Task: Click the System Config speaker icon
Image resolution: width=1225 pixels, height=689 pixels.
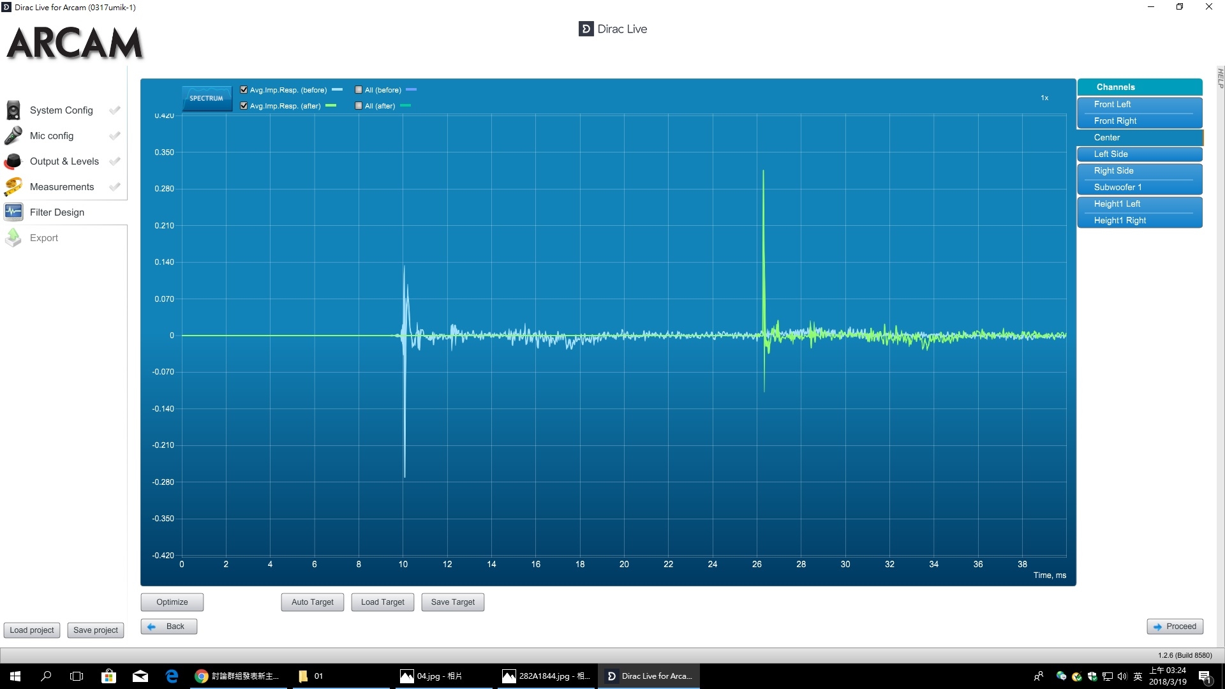Action: pos(13,110)
